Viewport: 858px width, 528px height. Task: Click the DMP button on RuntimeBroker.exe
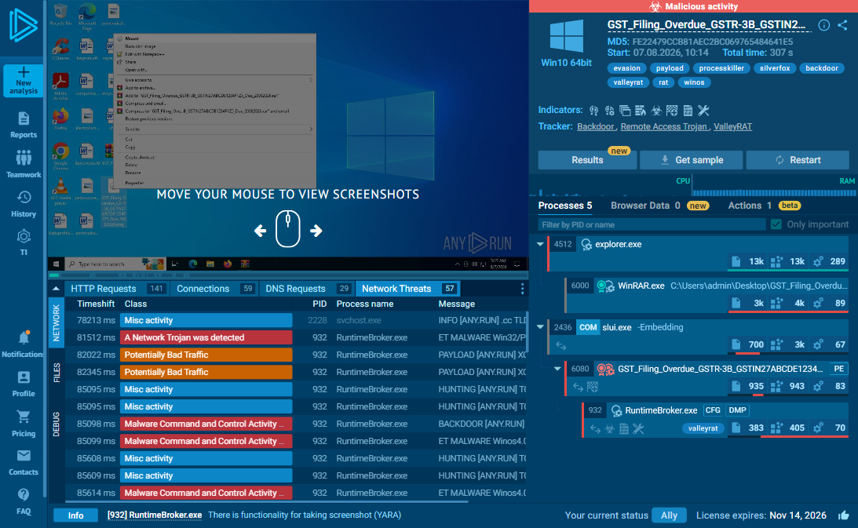pyautogui.click(x=737, y=410)
